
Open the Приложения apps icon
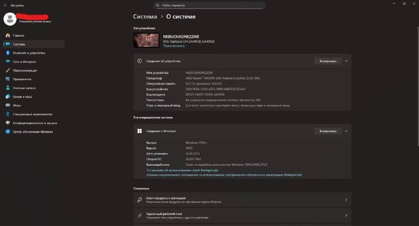[8, 79]
